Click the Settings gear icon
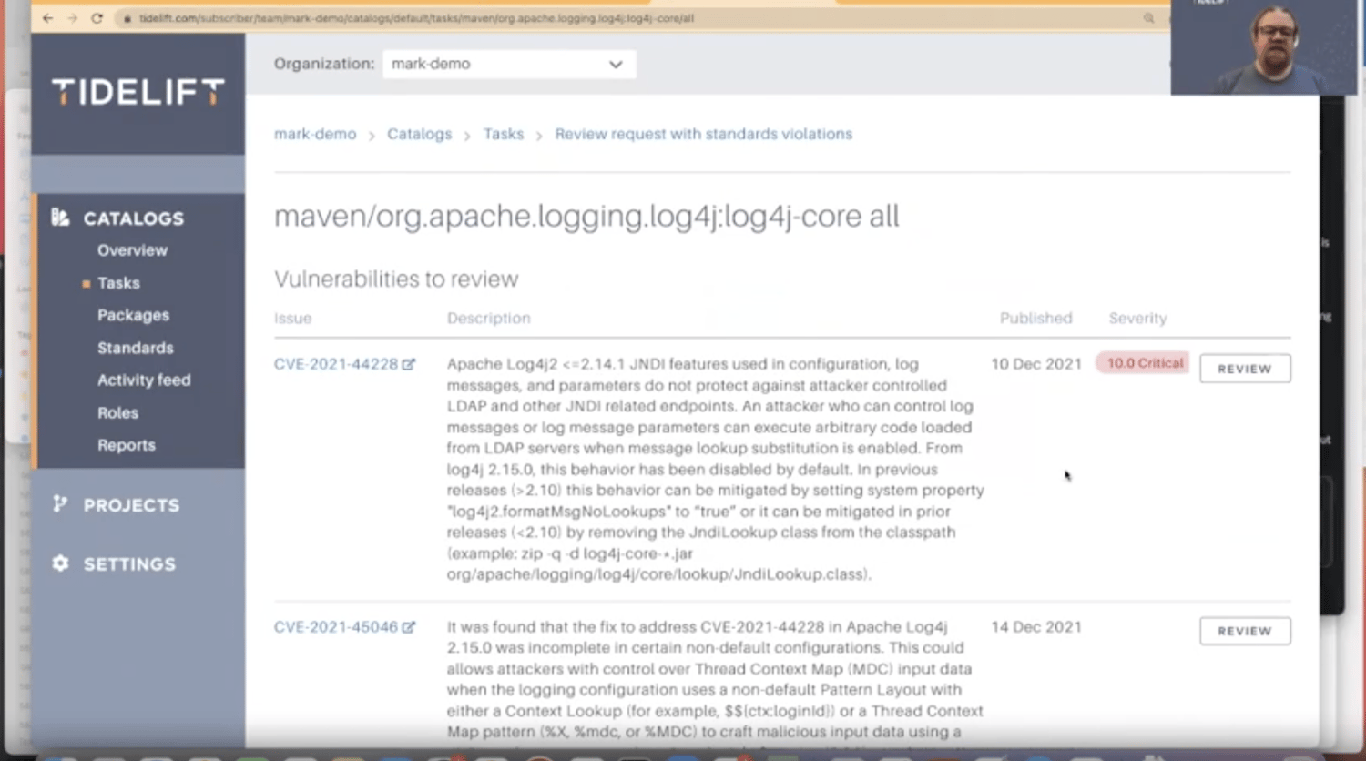The image size is (1366, 761). [x=60, y=563]
